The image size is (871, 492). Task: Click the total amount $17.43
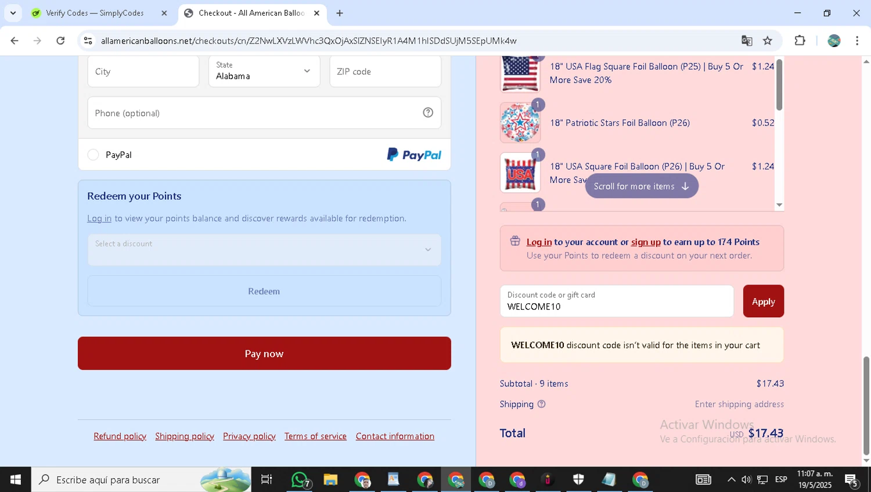766,433
